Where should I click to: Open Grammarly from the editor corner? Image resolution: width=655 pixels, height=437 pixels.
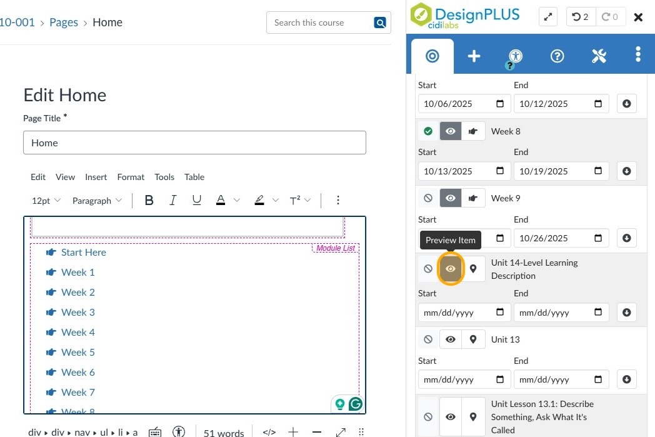355,404
